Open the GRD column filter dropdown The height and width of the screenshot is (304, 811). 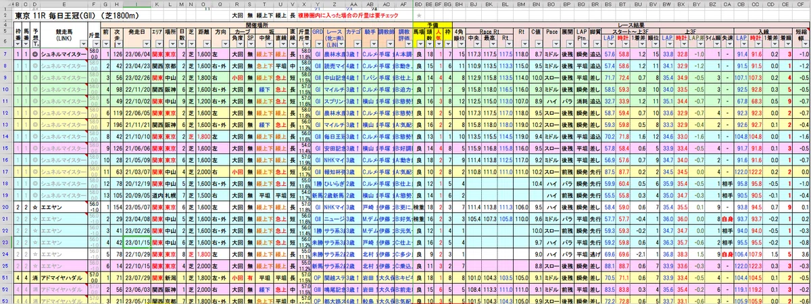tap(319, 45)
